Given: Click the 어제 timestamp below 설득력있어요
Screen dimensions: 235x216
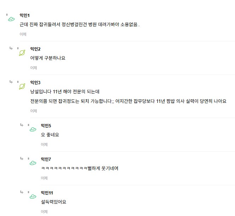Looking at the screenshot, I should 44,212.
